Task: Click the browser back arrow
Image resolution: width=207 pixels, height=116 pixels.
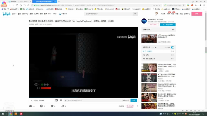Action: coord(9,5)
